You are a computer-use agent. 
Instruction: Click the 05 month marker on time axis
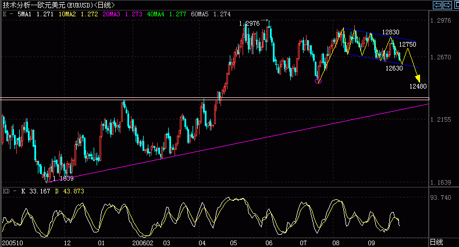coord(233,243)
